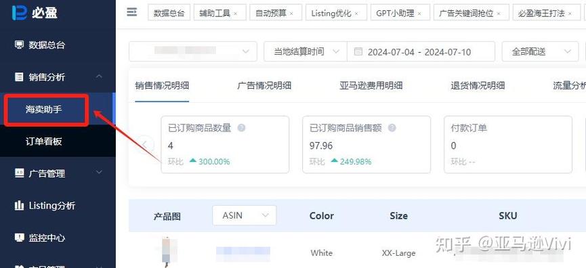Open the store selector dropdown

(x=193, y=51)
